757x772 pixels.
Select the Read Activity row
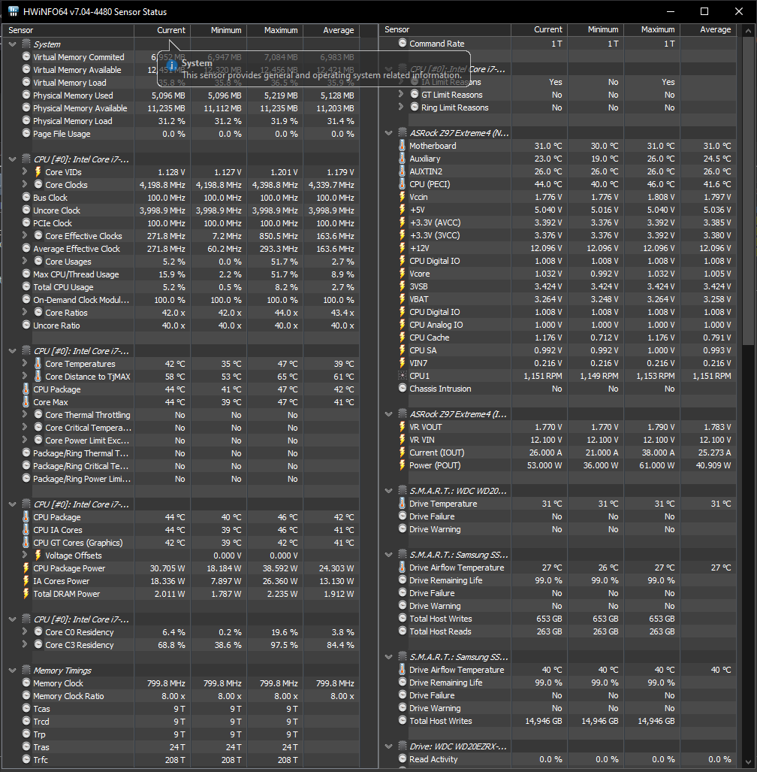click(557, 759)
